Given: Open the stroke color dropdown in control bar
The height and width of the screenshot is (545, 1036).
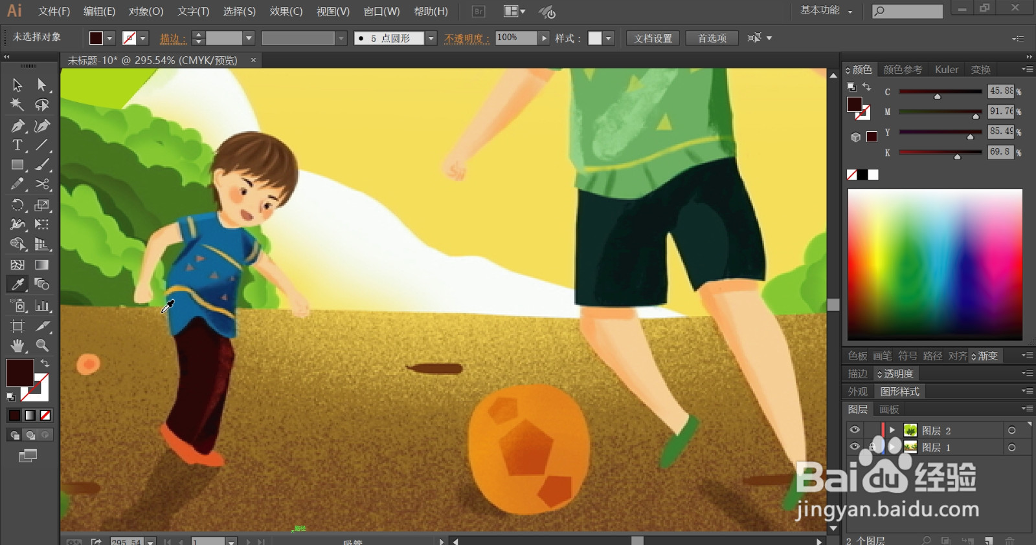Looking at the screenshot, I should point(143,38).
